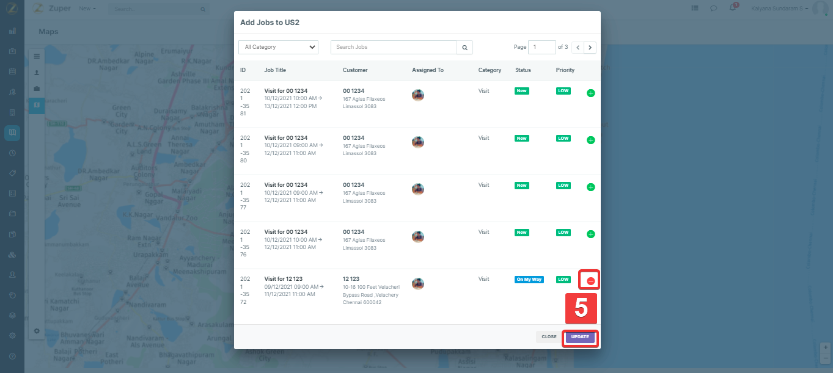
Task: Click customer '12 123' name
Action: [x=351, y=279]
